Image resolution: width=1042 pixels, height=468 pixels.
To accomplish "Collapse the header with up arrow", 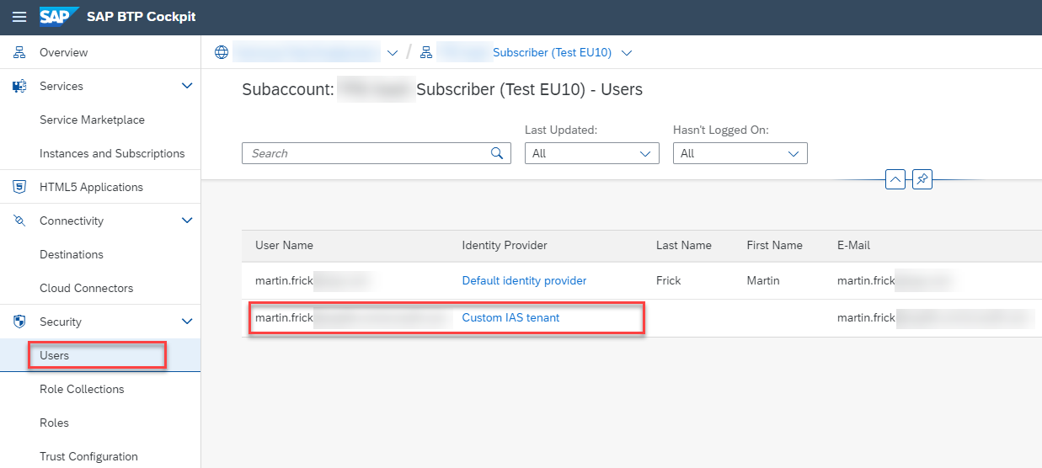I will click(x=895, y=179).
